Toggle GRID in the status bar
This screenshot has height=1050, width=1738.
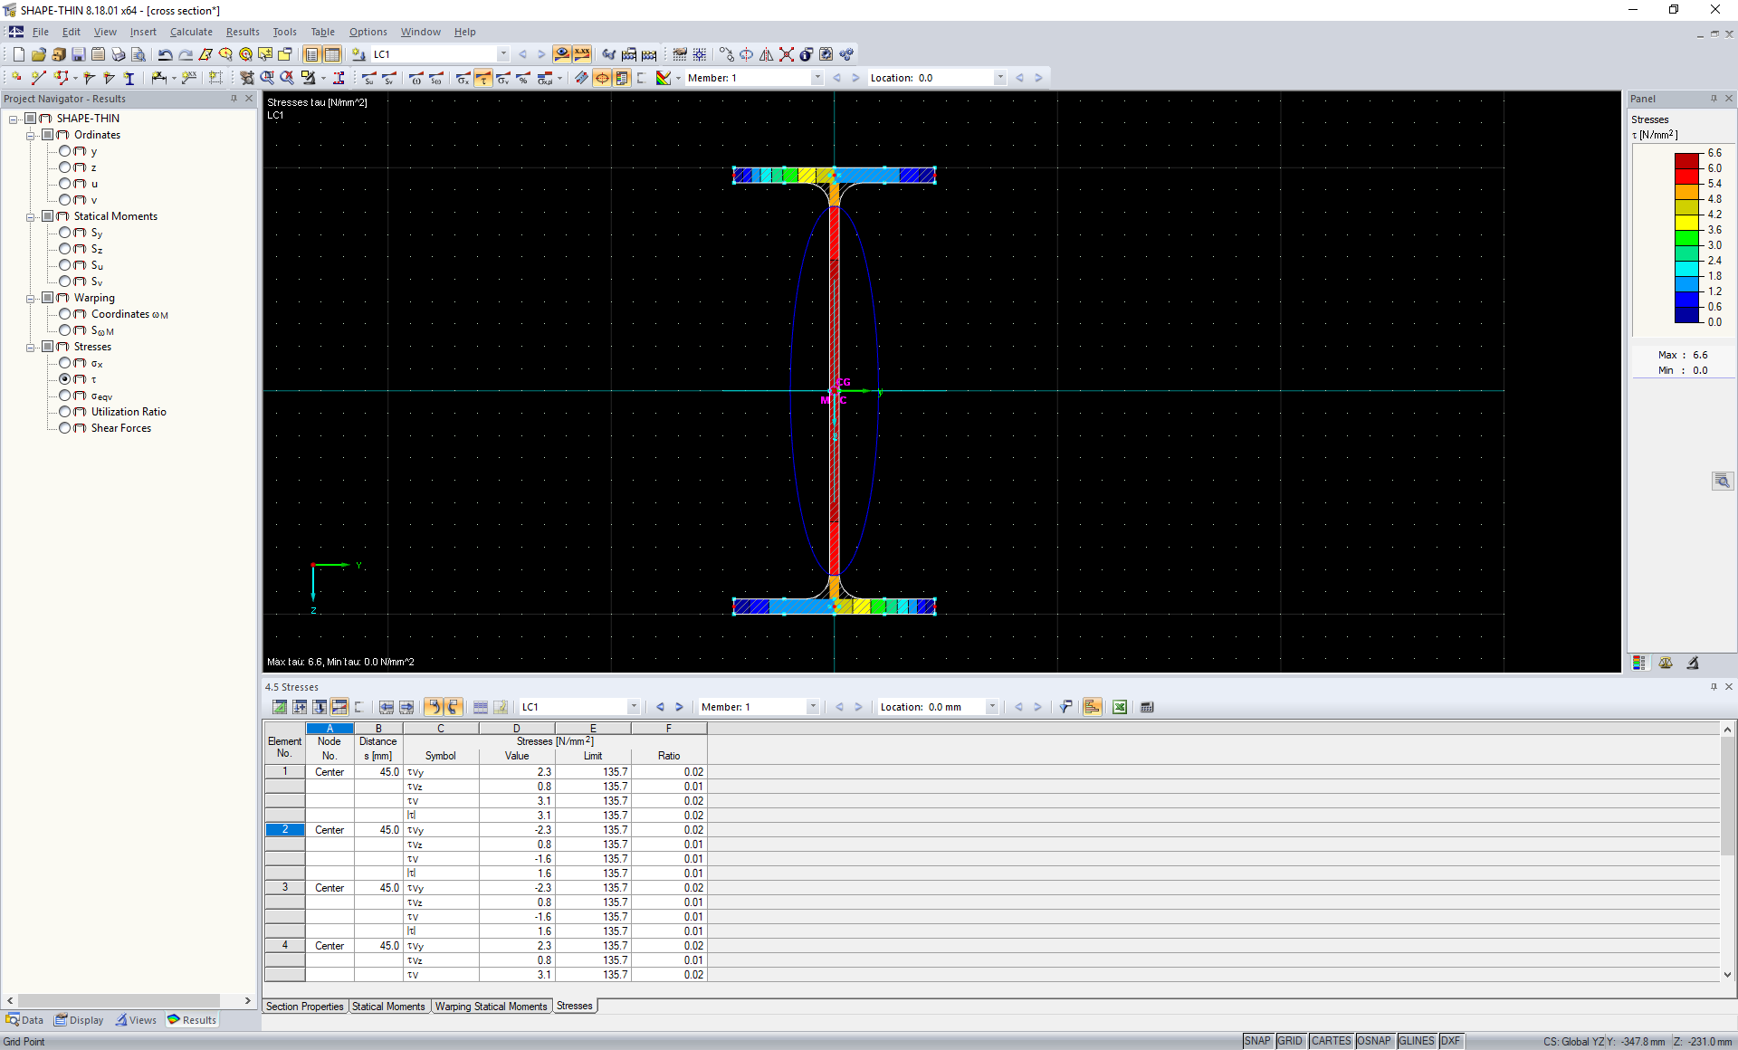tap(1290, 1041)
